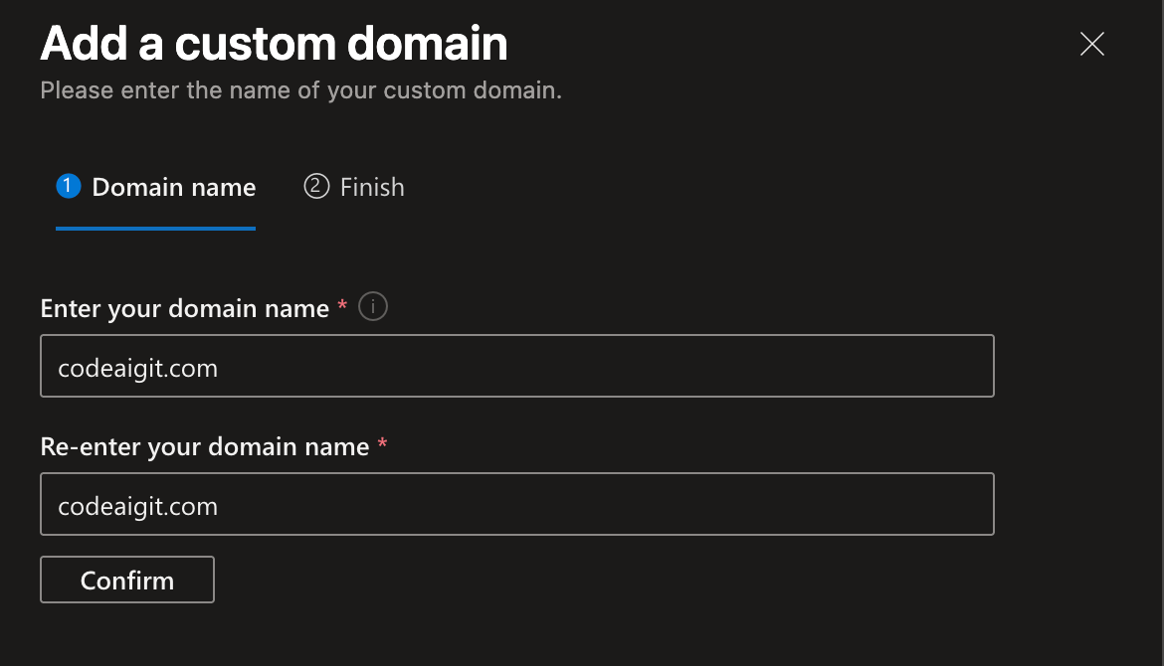Confirm the entered custom domain
Screen dimensions: 1164x666
127,580
